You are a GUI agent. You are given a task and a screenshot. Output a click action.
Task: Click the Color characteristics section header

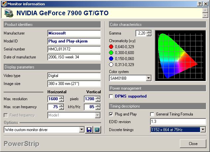(157, 25)
